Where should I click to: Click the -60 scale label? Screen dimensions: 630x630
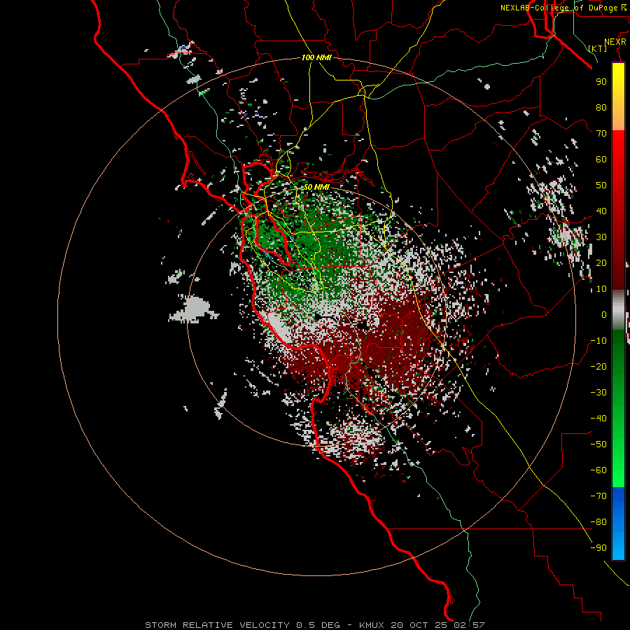coord(598,470)
